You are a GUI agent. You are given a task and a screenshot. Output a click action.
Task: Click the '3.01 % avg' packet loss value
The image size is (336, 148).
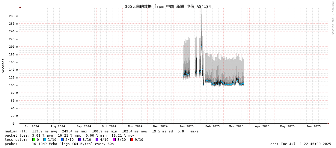[x=43, y=136]
